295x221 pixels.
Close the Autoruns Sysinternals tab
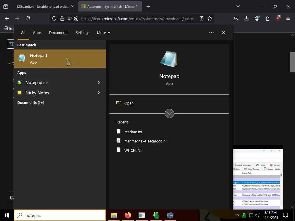tap(137, 6)
